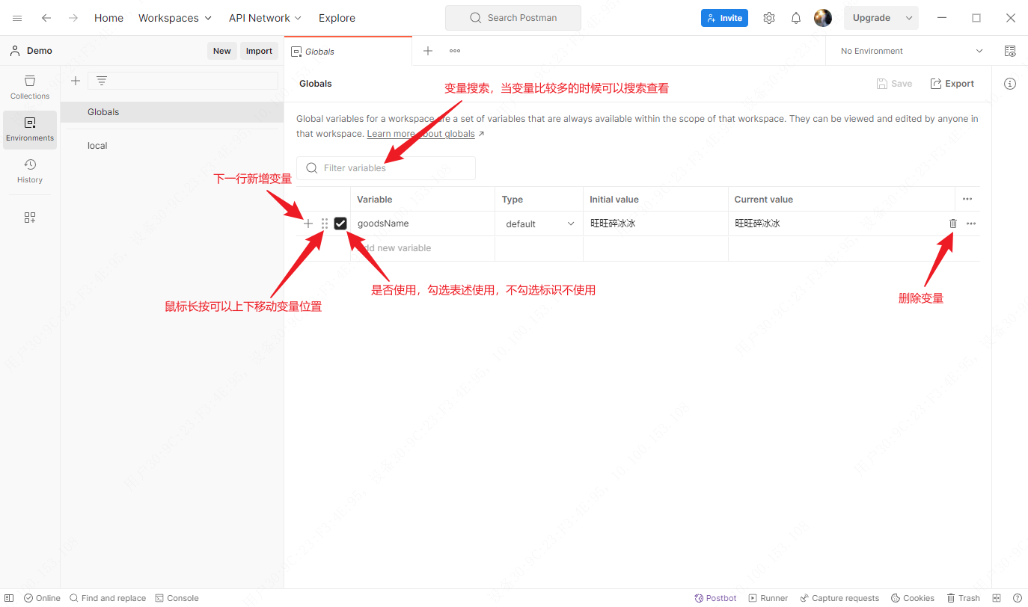Open History in the sidebar
This screenshot has width=1028, height=607.
coord(30,170)
